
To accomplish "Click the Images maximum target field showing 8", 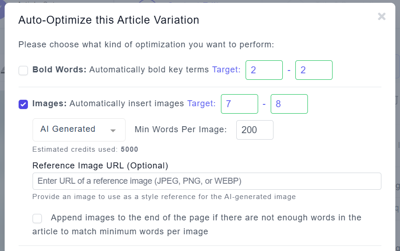I will (289, 104).
